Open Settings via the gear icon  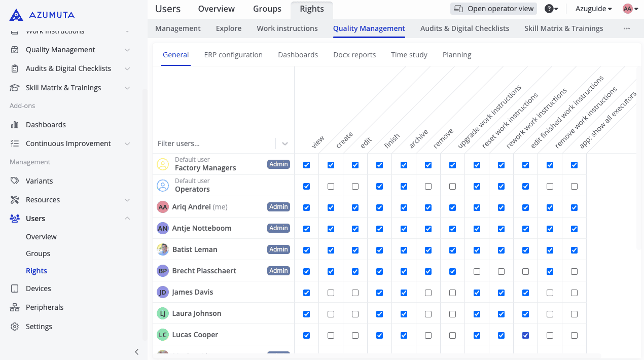tap(15, 327)
